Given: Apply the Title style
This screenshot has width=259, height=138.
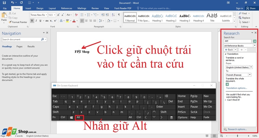Looking at the screenshot, I should 212,18.
